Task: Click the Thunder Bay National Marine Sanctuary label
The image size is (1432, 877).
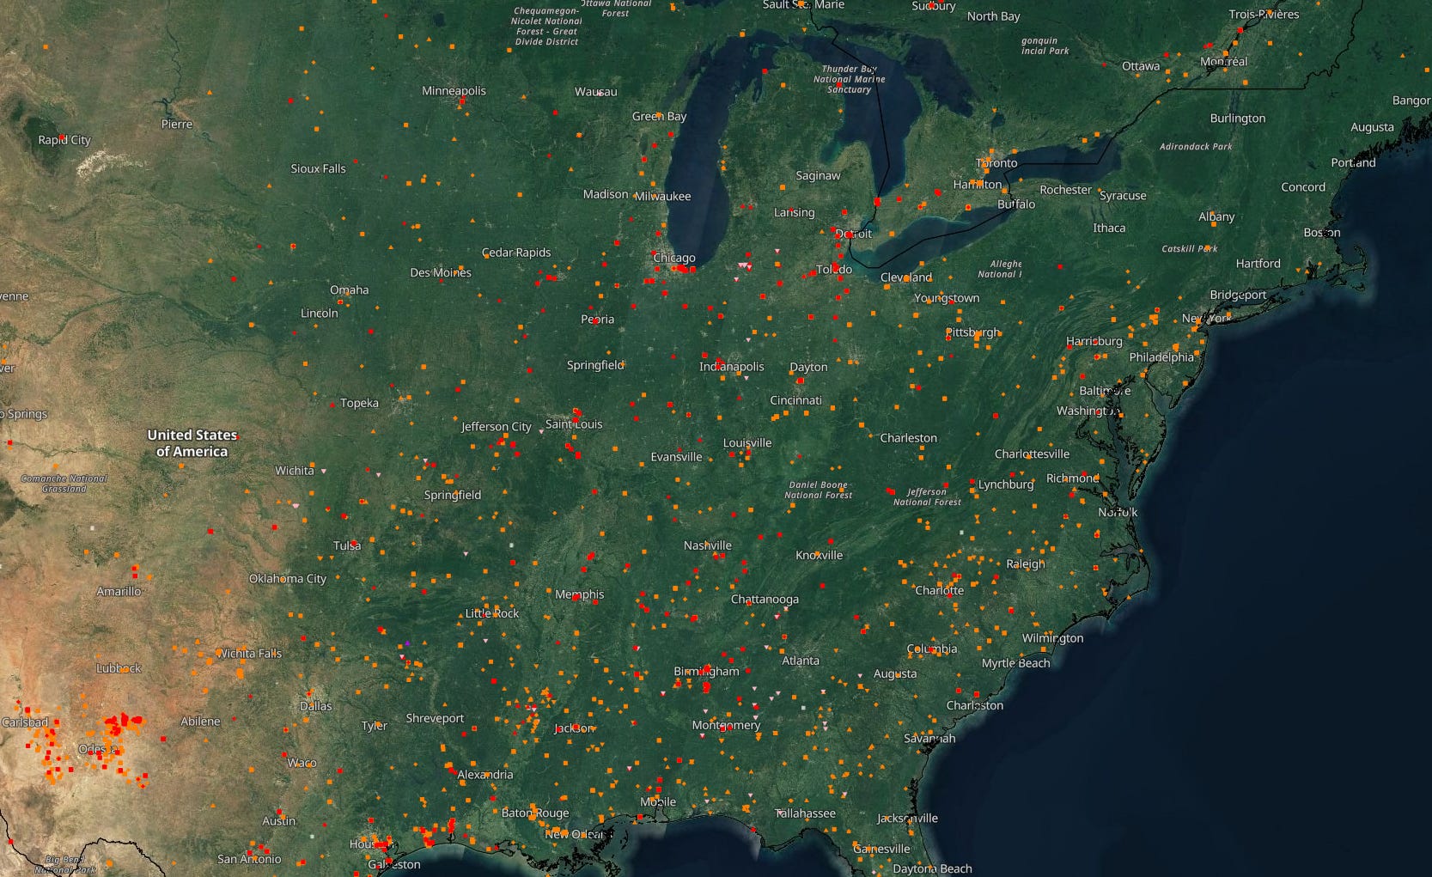Action: [850, 78]
